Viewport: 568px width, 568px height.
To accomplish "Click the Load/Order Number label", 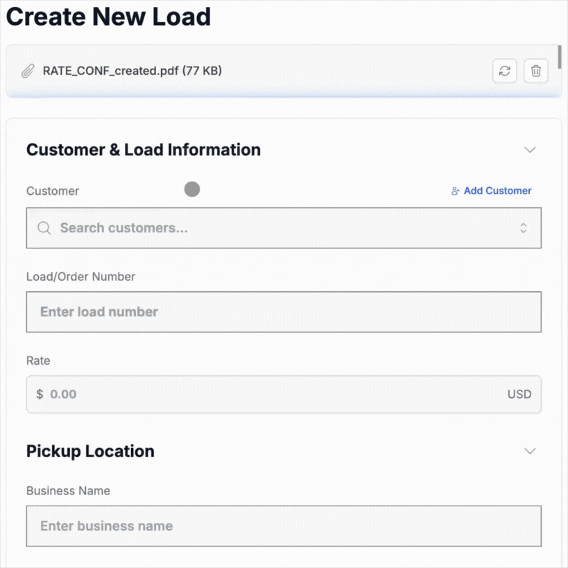I will tap(80, 277).
